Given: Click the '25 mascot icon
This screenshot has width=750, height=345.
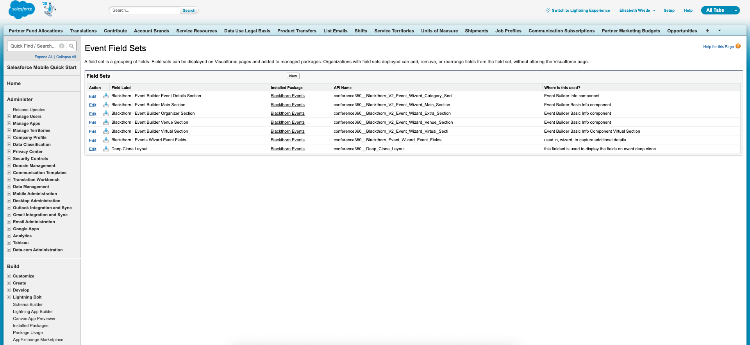Looking at the screenshot, I should point(49,9).
